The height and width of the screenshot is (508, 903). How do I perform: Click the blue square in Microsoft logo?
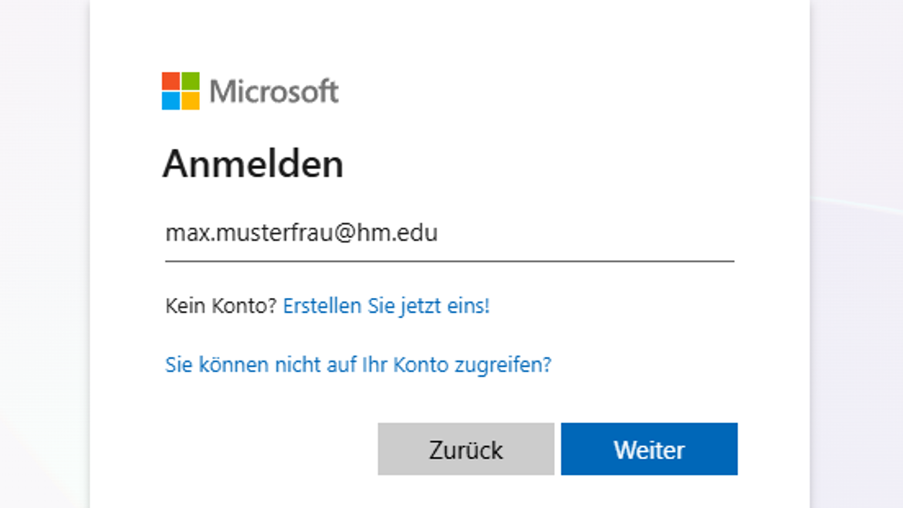171,101
